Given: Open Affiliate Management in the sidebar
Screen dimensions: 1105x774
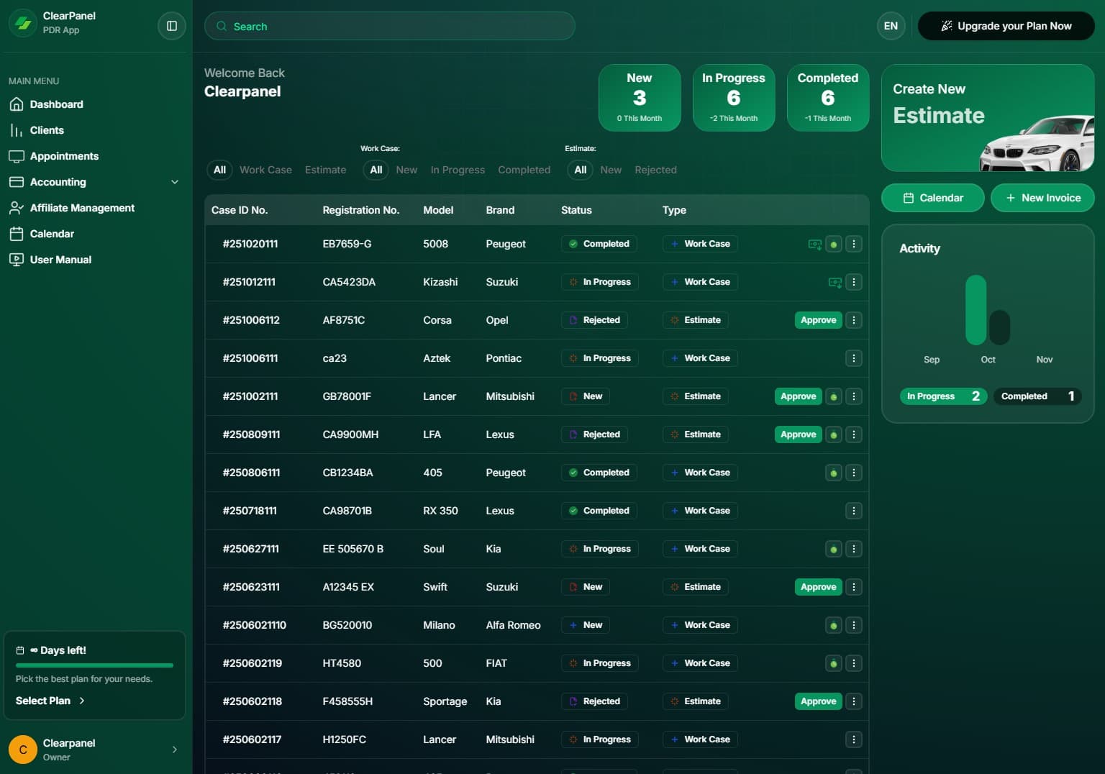Looking at the screenshot, I should coord(82,208).
